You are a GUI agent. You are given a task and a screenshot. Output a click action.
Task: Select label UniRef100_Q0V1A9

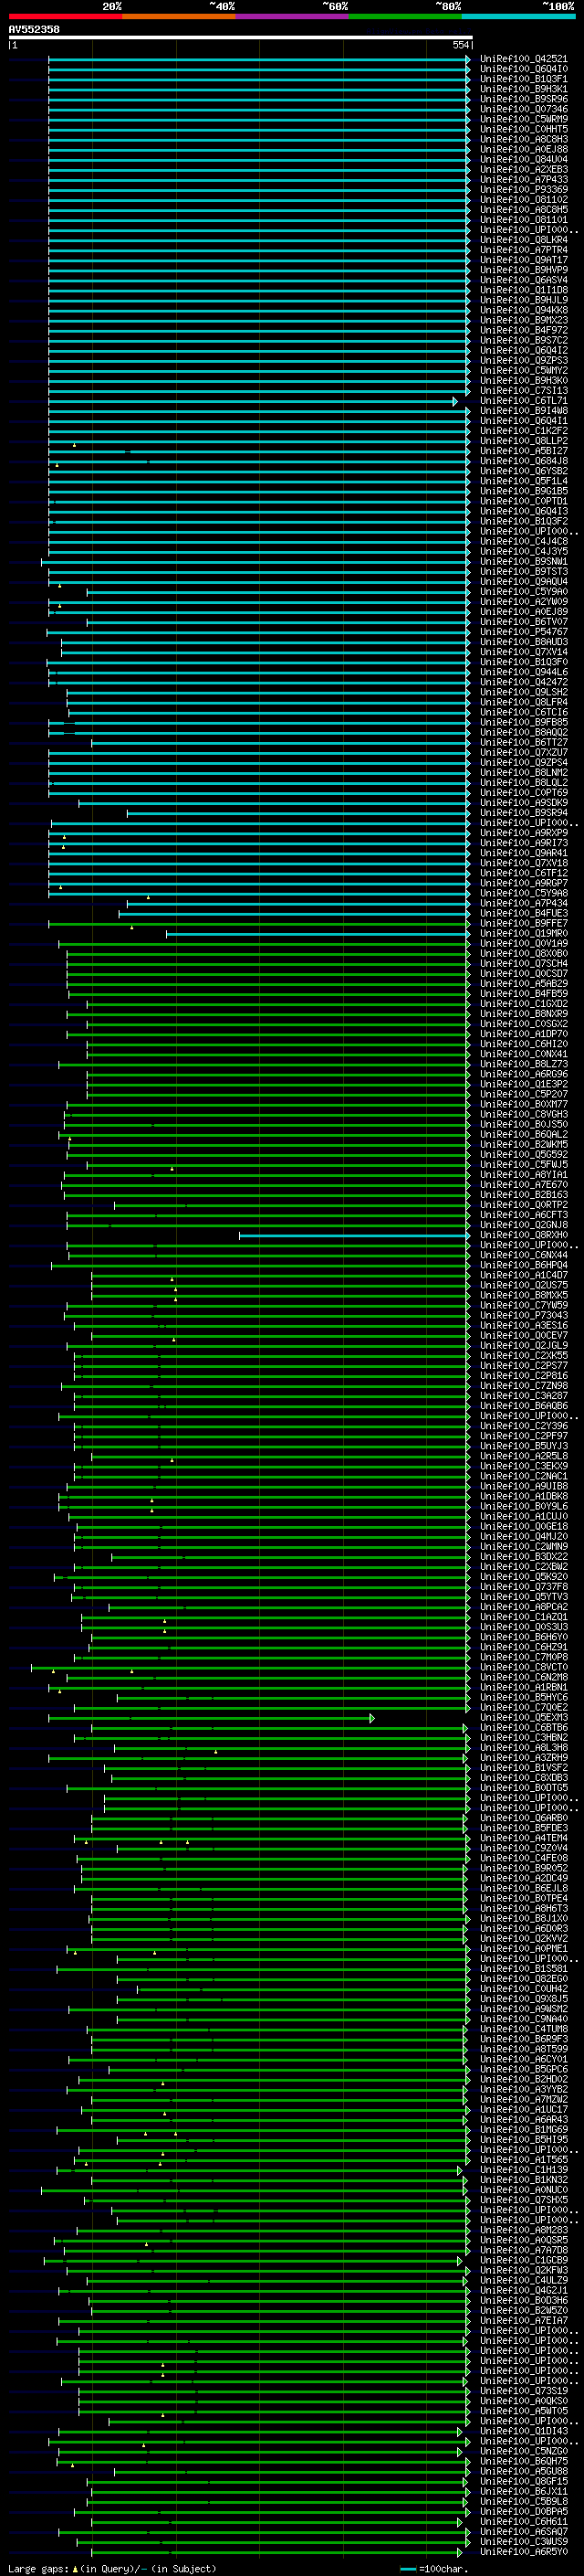pos(523,944)
